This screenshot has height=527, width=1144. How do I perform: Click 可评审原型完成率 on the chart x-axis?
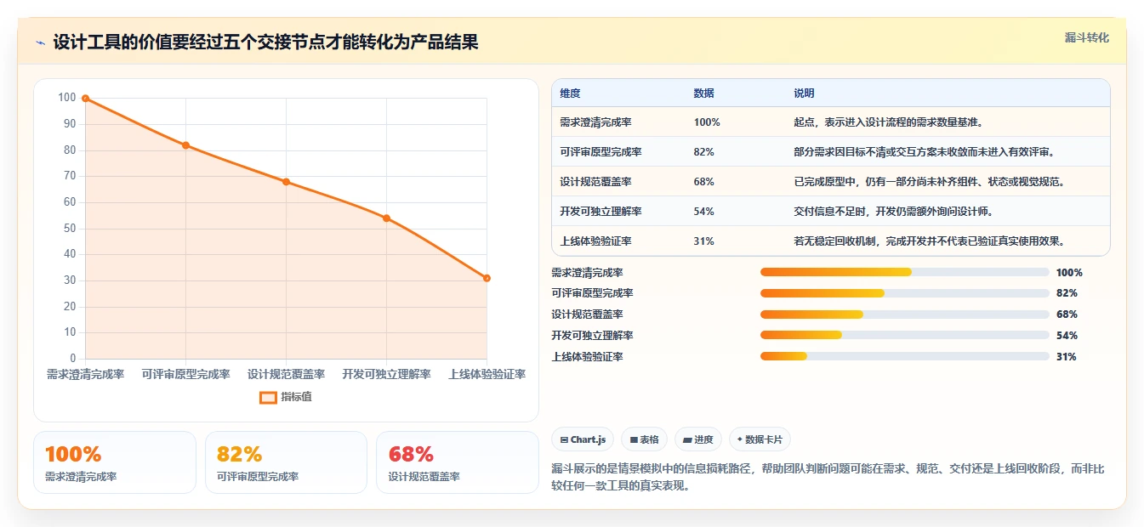(185, 374)
